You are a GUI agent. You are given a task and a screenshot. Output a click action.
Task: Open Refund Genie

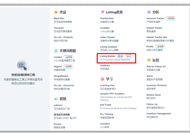(154, 95)
